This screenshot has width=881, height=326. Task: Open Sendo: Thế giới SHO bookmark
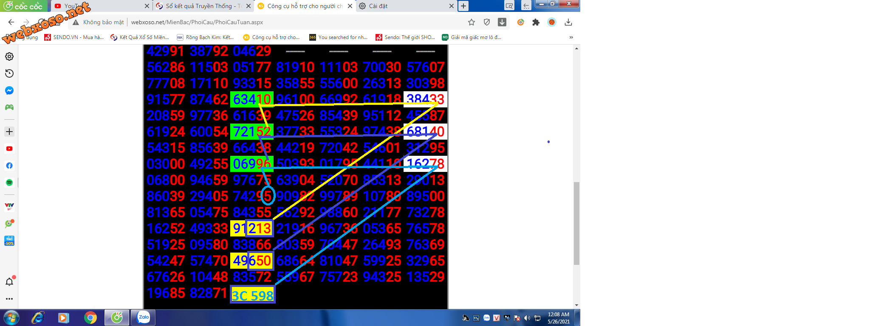point(406,37)
